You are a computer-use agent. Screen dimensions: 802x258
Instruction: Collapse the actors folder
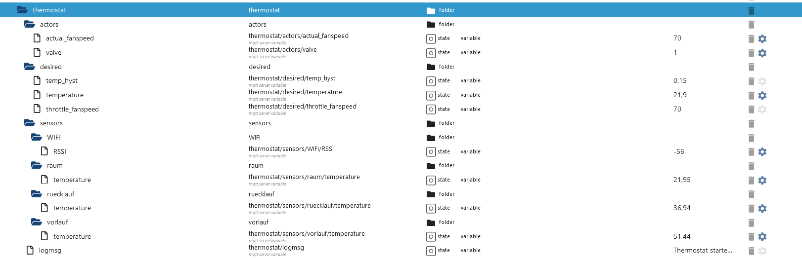coord(30,24)
